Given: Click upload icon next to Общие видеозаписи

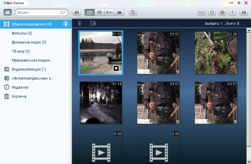Looking at the screenshot, I should [66, 24].
